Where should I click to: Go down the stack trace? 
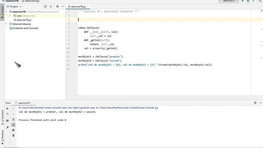coord(14,114)
